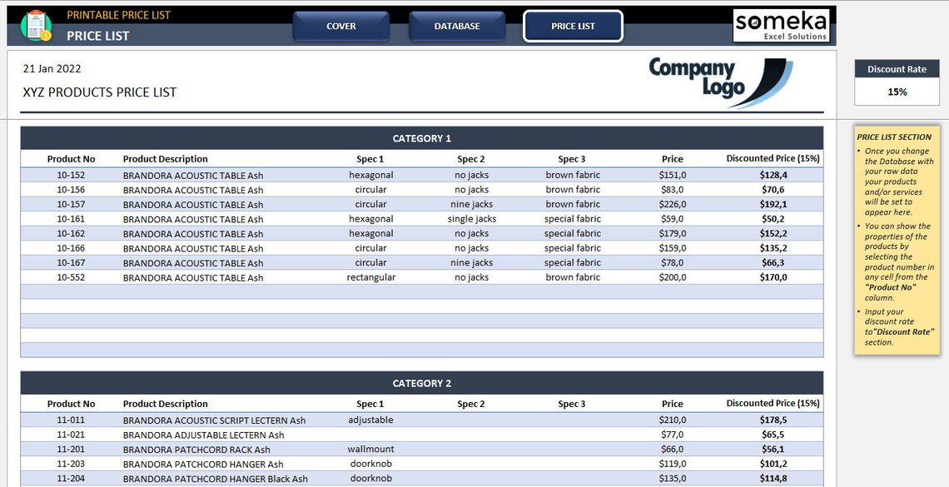Click the CATEGORY 1 section header
Viewport: 949px width, 487px height.
pyautogui.click(x=422, y=138)
